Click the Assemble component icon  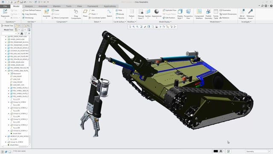[x=46, y=12]
